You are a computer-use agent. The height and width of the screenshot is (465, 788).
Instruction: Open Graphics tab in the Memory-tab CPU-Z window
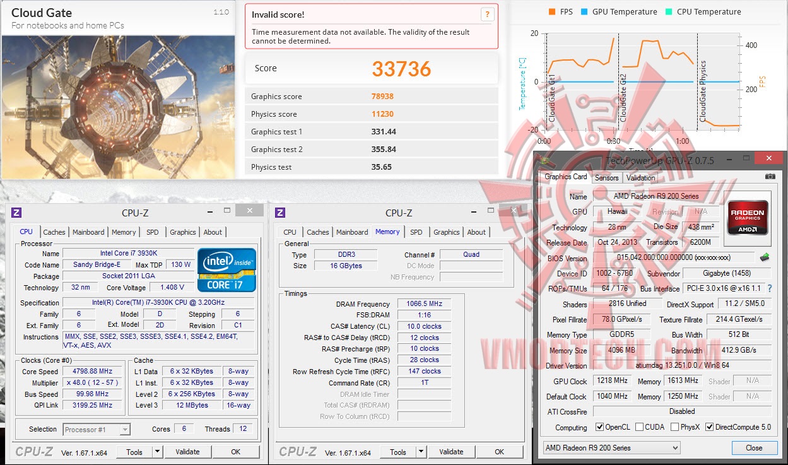pyautogui.click(x=447, y=232)
